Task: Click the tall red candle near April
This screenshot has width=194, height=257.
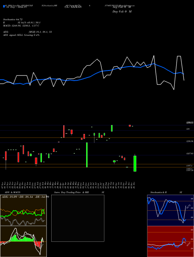Action: pyautogui.click(x=64, y=132)
